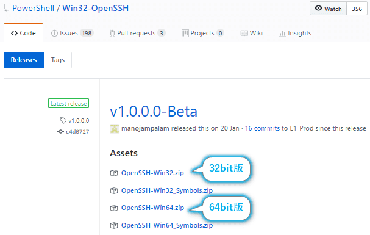Click the Projects 0 counter badge
This screenshot has height=235, width=370.
220,33
